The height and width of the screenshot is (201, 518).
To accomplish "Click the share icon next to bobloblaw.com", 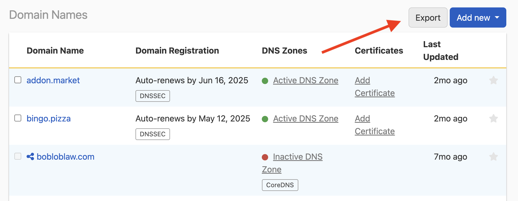I will [30, 157].
